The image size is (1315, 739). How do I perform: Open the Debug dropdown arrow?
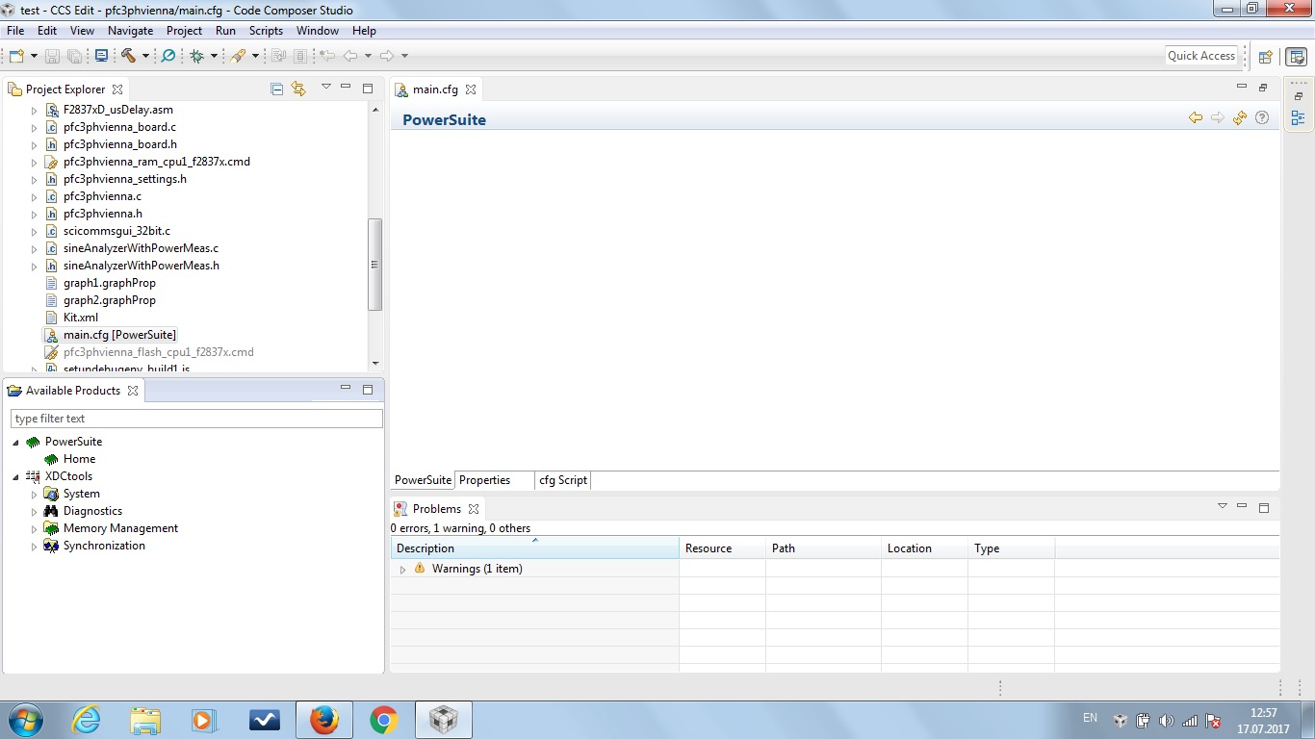pos(214,56)
